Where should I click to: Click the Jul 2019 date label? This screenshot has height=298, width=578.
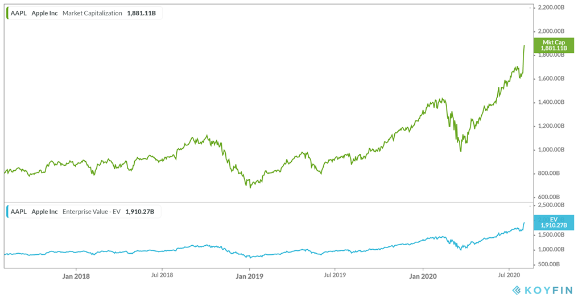coord(335,275)
